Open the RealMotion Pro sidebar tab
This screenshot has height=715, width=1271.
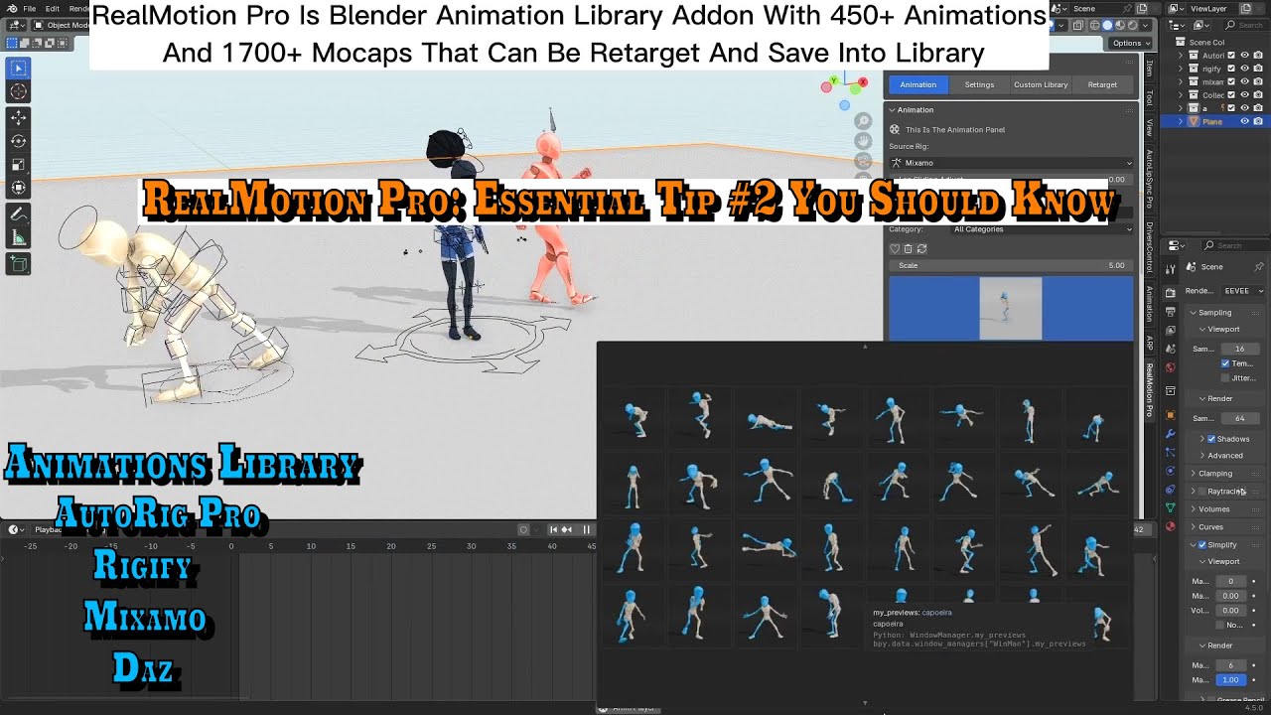[1150, 389]
